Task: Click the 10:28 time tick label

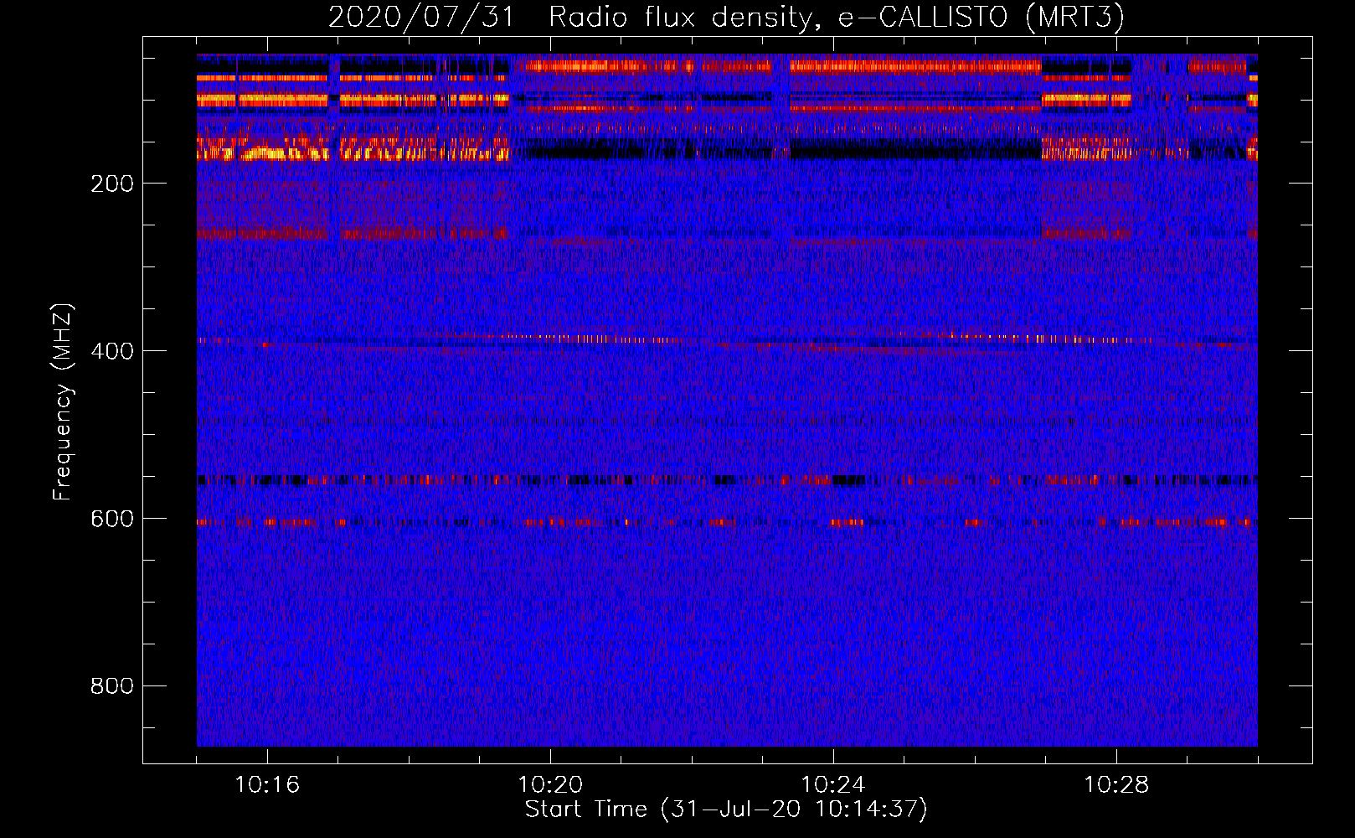Action: [1116, 785]
